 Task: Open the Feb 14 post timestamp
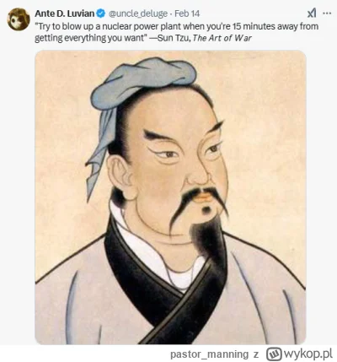click(x=187, y=14)
